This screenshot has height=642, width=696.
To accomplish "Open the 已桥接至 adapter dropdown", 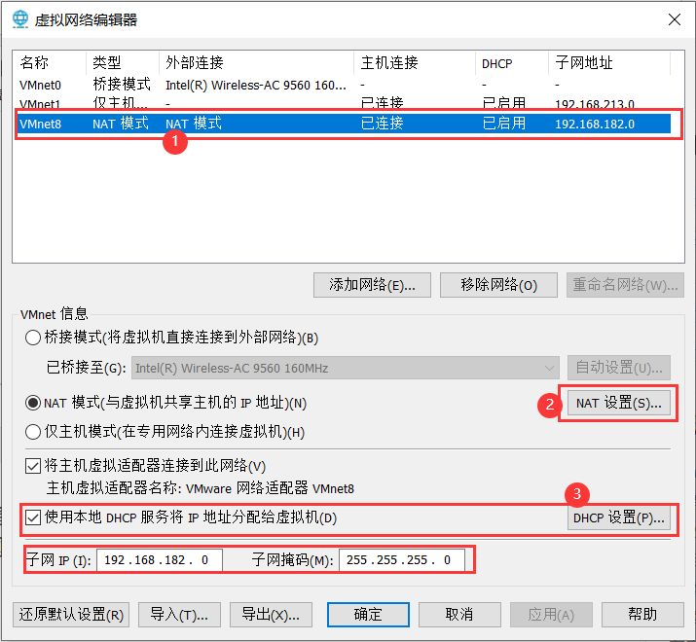I will point(345,368).
